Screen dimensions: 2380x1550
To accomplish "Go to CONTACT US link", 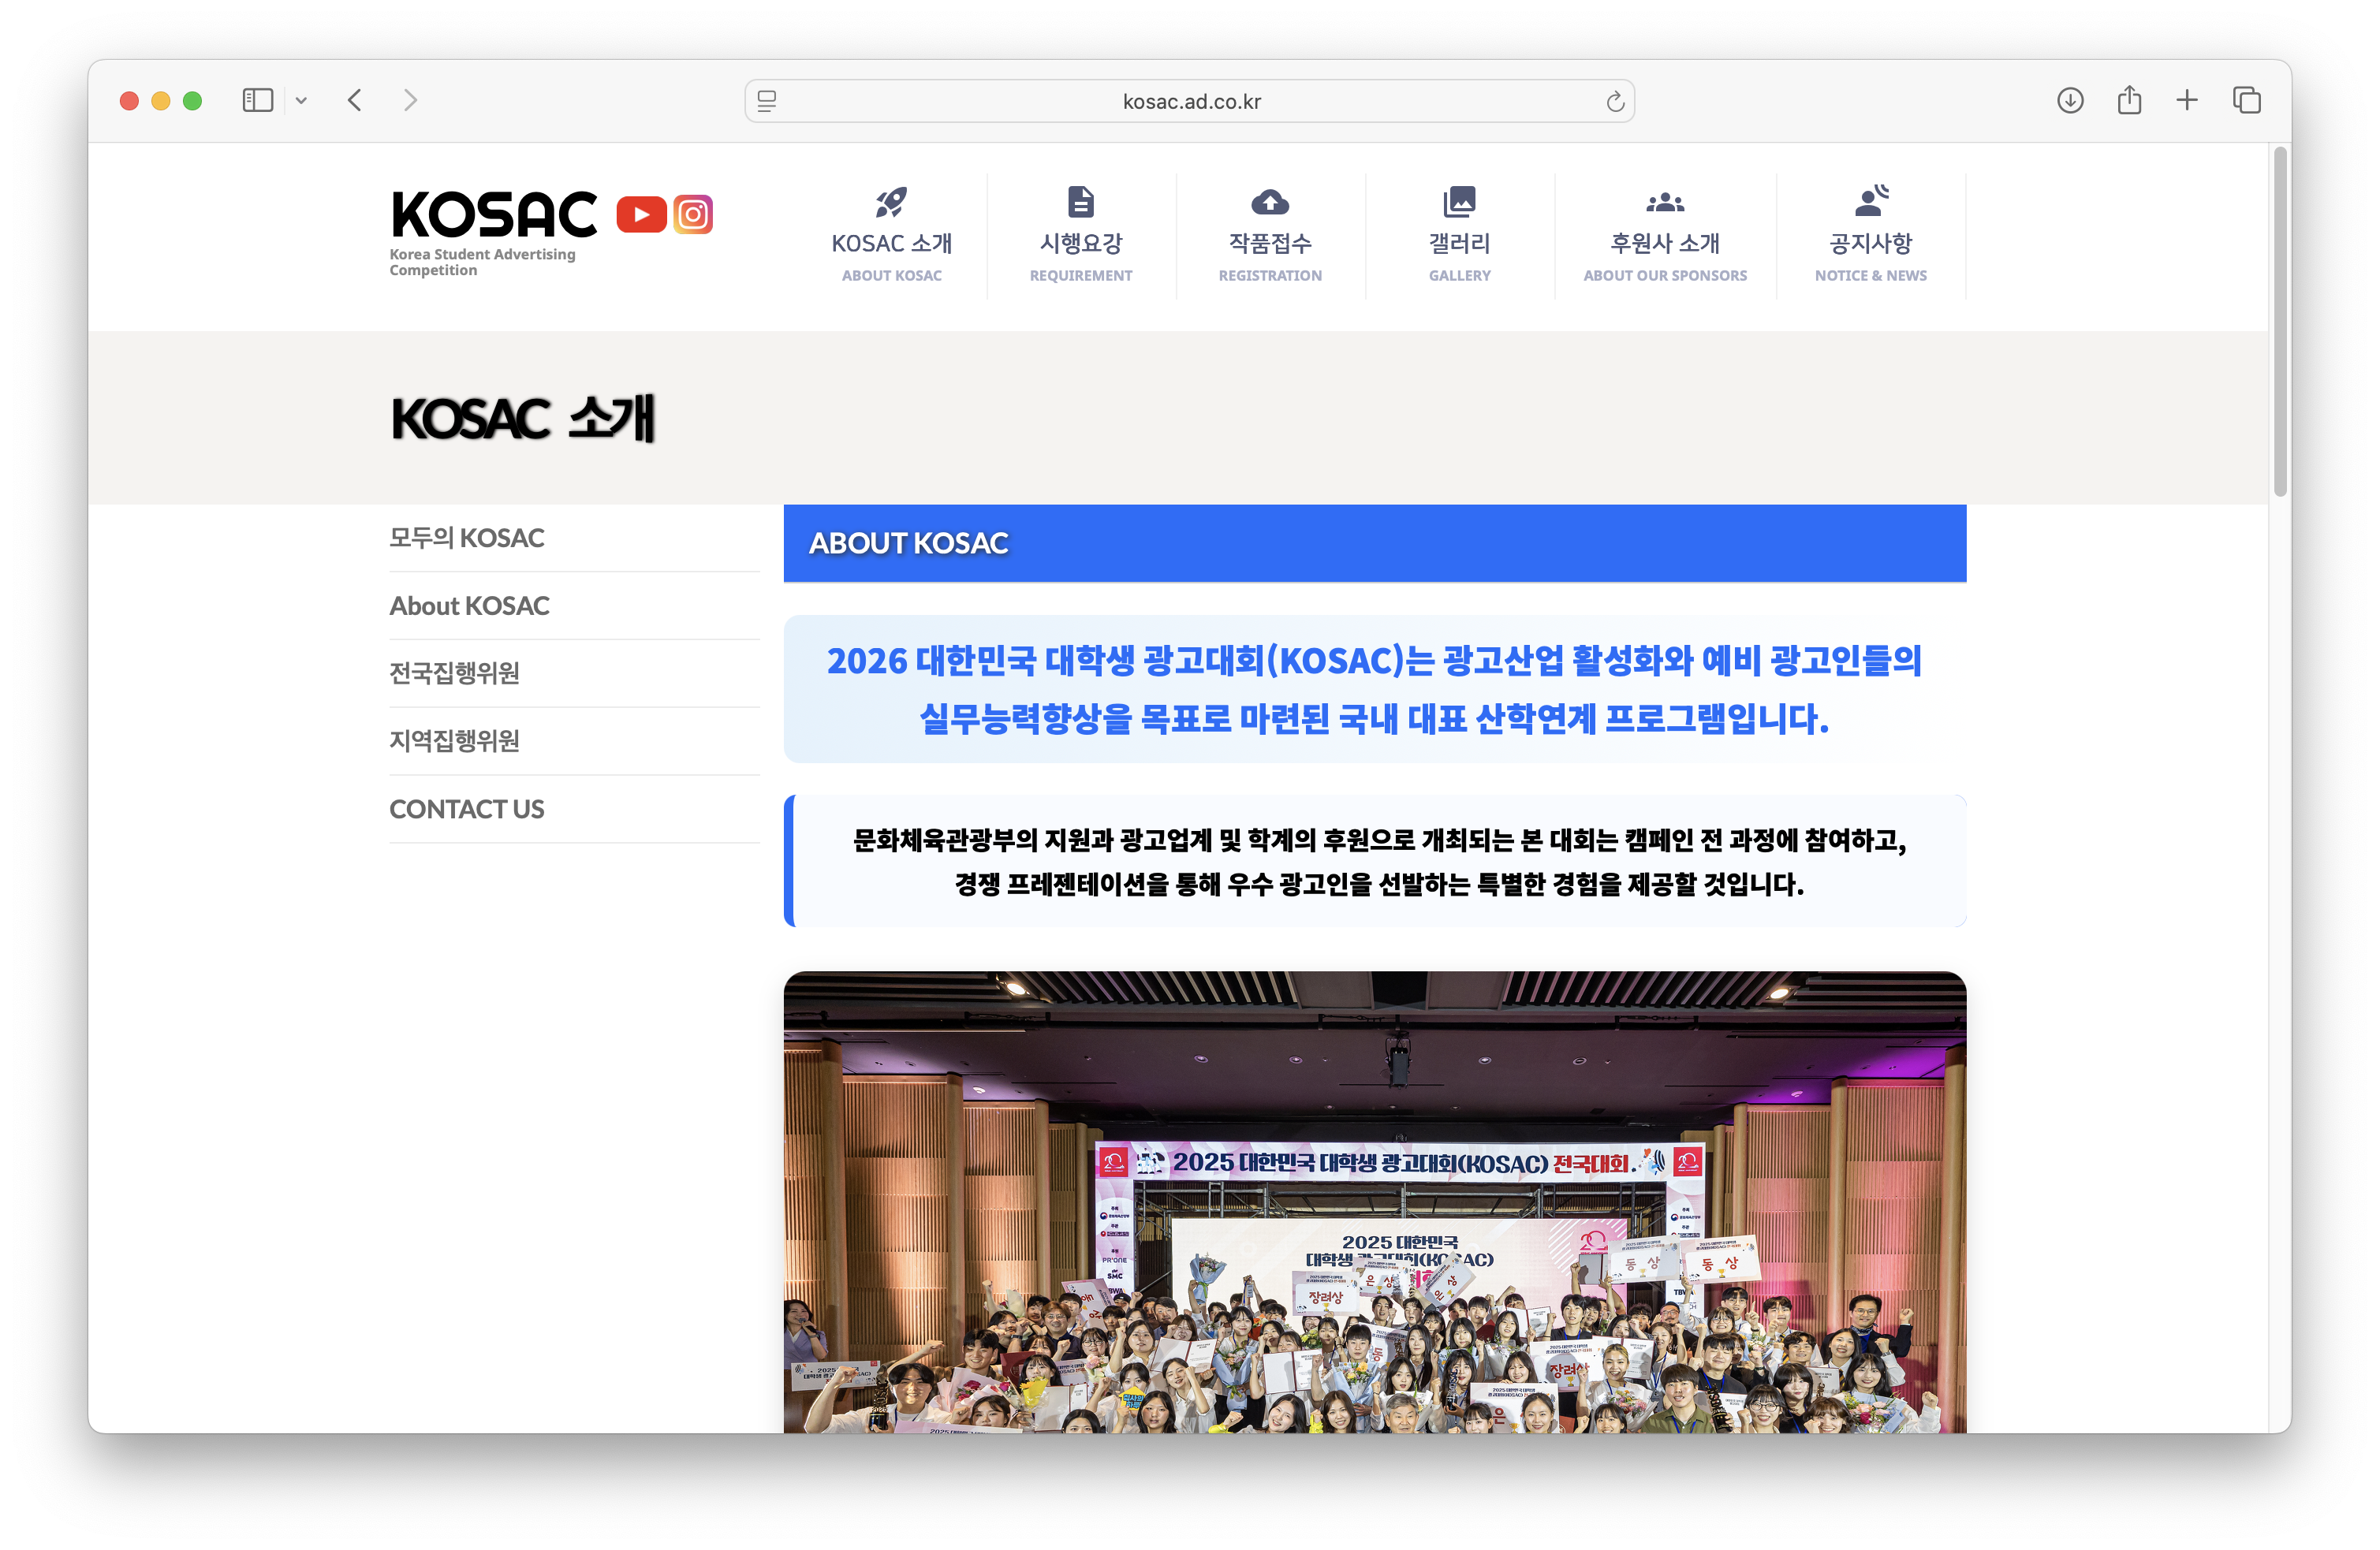I will click(x=467, y=809).
